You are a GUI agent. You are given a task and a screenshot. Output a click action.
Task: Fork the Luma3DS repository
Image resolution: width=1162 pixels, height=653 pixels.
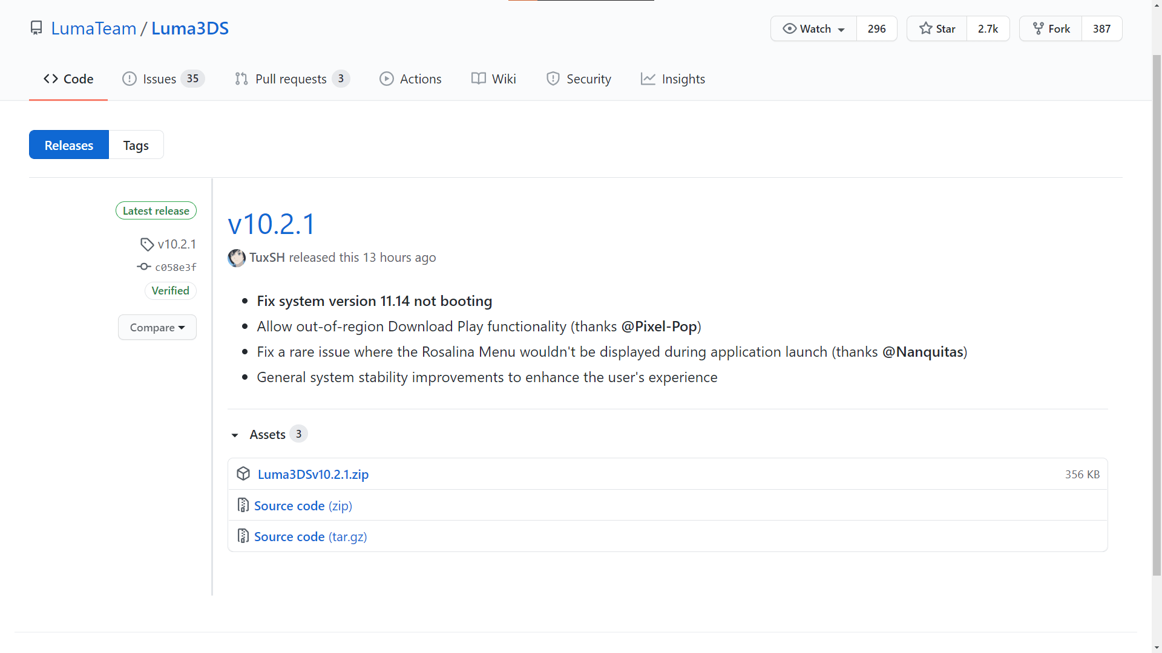coord(1051,28)
